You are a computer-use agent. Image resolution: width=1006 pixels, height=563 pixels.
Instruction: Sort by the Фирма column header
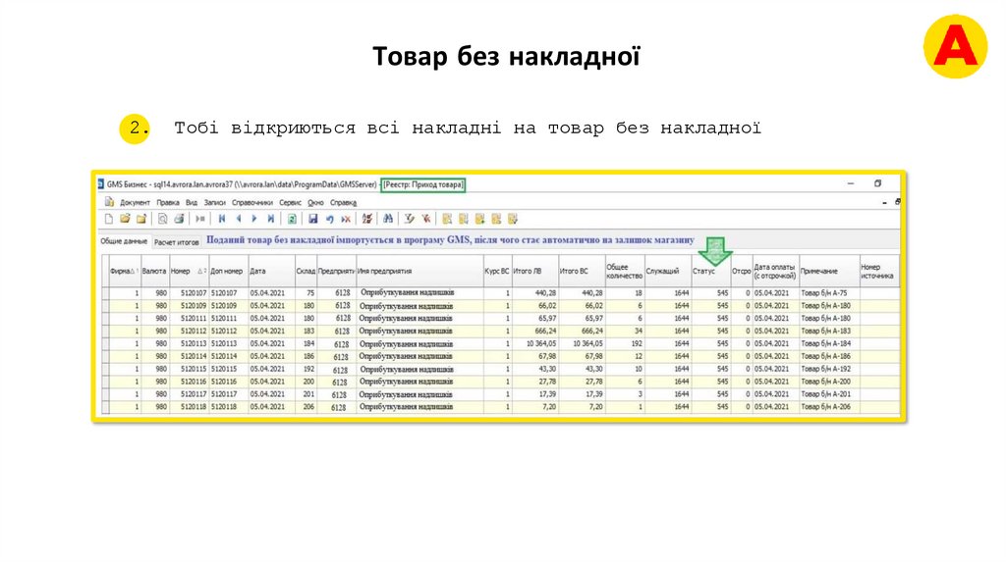coord(125,271)
